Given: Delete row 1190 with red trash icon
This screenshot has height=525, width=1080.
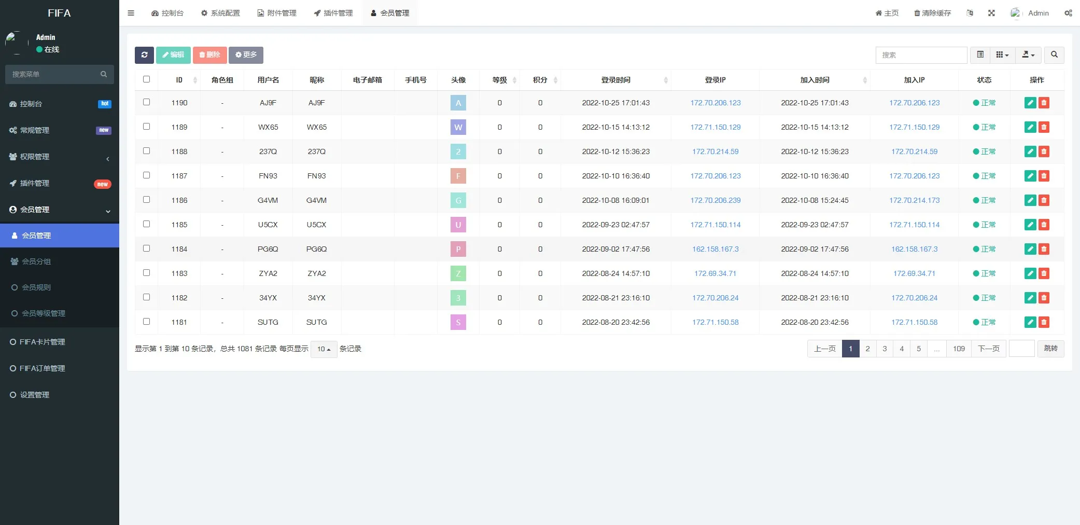Looking at the screenshot, I should (x=1044, y=103).
